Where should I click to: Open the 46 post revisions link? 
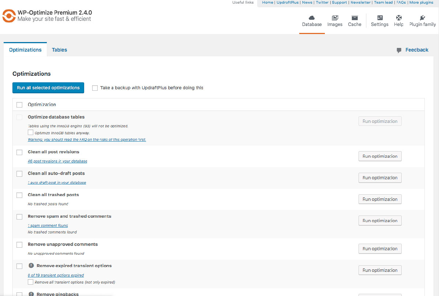coord(57,161)
